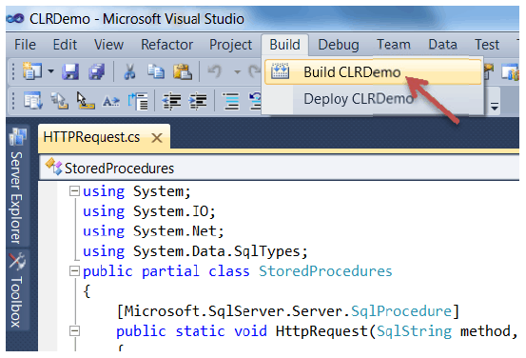The height and width of the screenshot is (358, 526).
Task: Click the Display Parameter Info icon
Action: (x=59, y=100)
